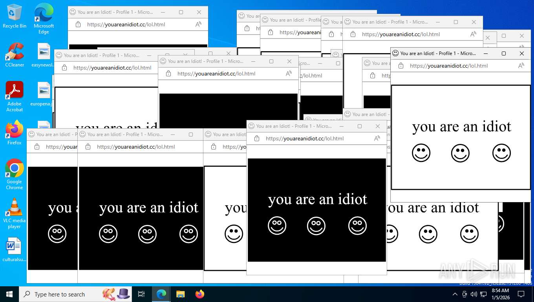The height and width of the screenshot is (302, 534).
Task: Select the easynewsl image file on the desktop
Action: pyautogui.click(x=44, y=55)
